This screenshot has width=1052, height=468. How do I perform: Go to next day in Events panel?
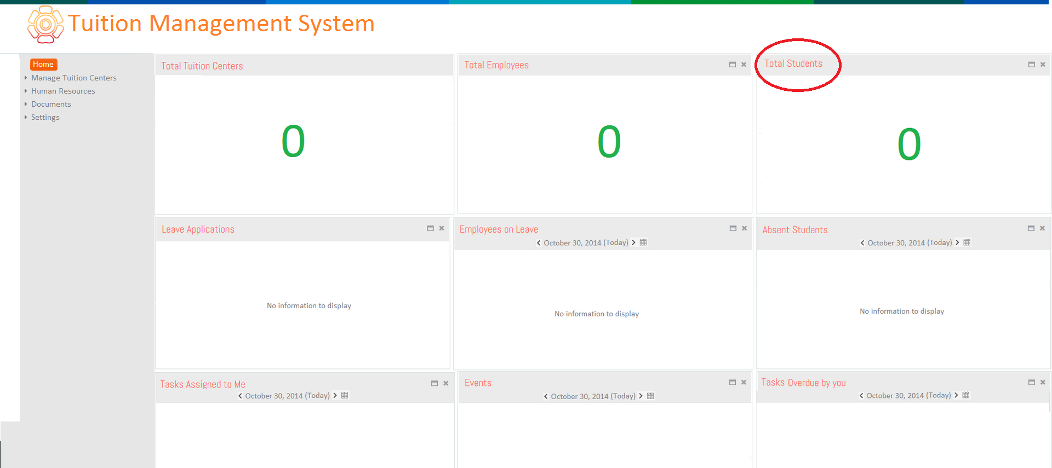tap(641, 396)
